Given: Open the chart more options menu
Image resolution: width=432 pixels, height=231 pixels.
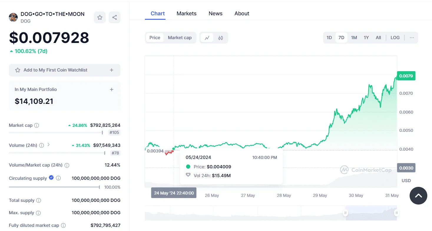Looking at the screenshot, I should point(412,38).
